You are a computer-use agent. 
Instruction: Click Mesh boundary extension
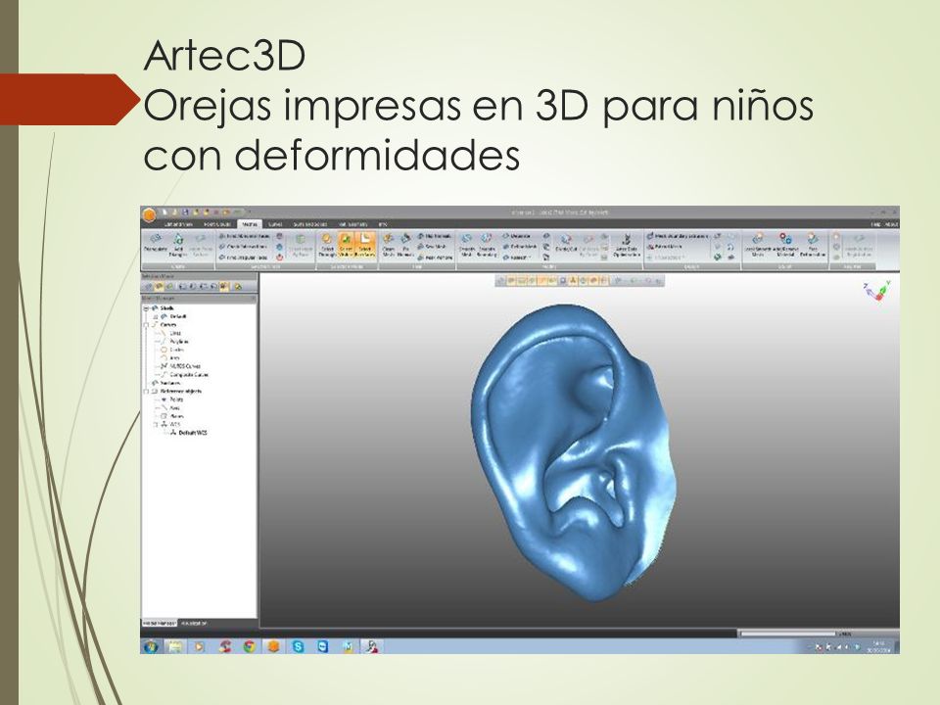[x=678, y=236]
